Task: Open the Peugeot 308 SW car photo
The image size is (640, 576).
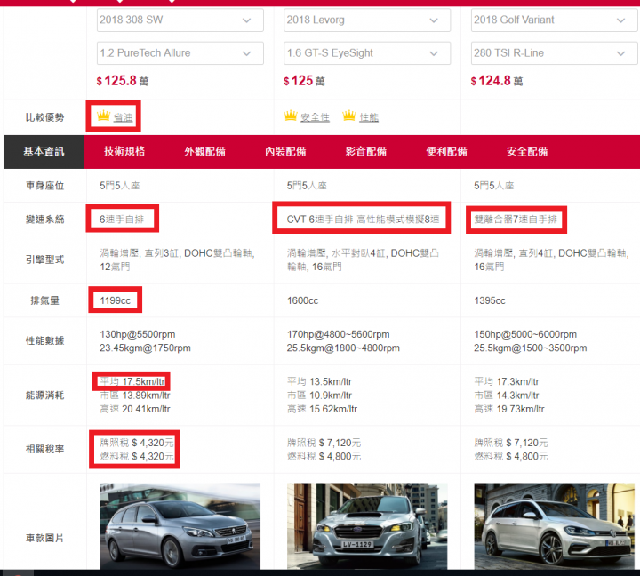Action: click(180, 526)
